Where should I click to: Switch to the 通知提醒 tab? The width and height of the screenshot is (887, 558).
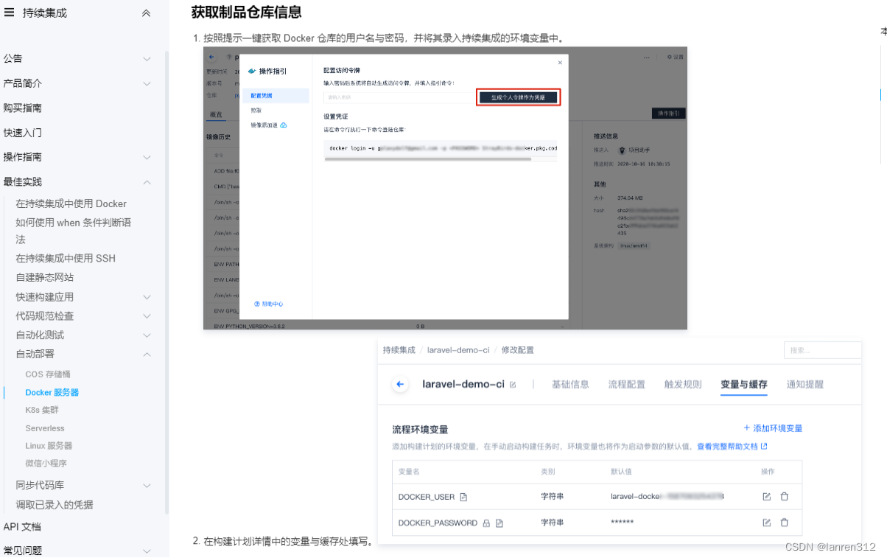coord(805,384)
